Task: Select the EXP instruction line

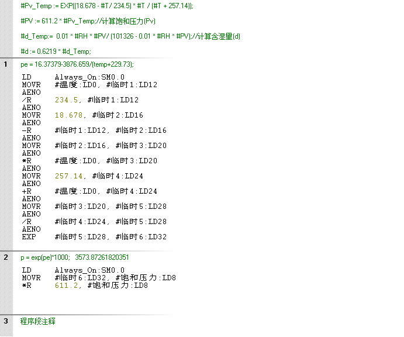Action: point(94,237)
